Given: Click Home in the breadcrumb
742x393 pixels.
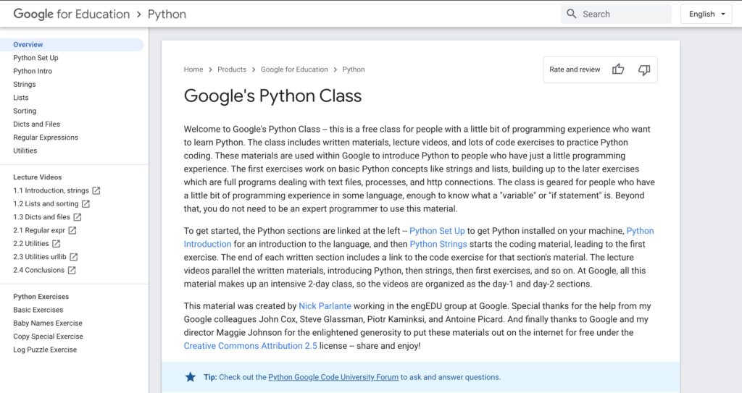Looking at the screenshot, I should [x=193, y=69].
